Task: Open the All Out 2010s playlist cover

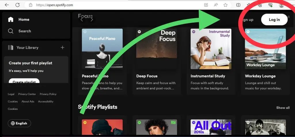Action: click(x=211, y=127)
